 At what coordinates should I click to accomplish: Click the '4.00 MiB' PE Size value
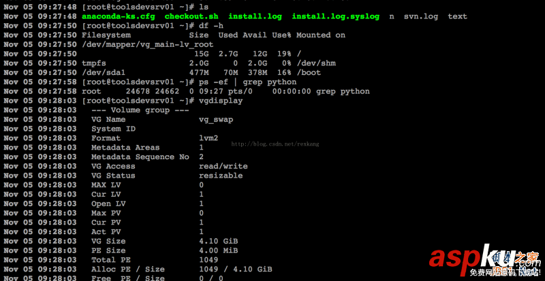tap(218, 251)
